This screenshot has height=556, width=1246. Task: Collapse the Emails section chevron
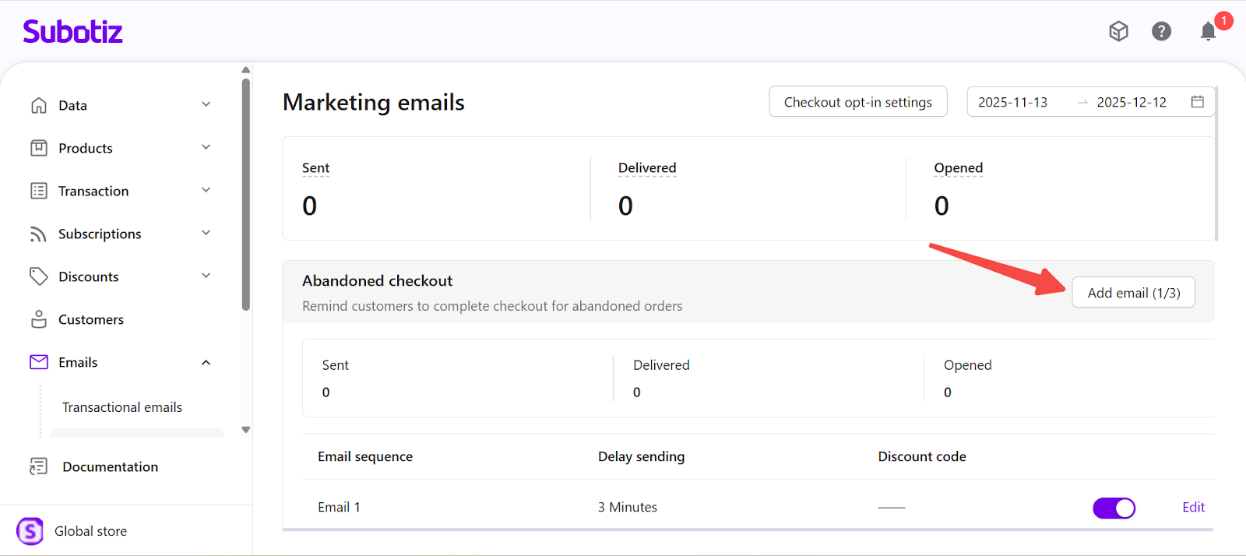206,362
